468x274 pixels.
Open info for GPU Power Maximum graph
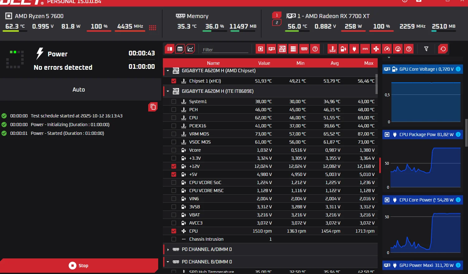coord(458,265)
